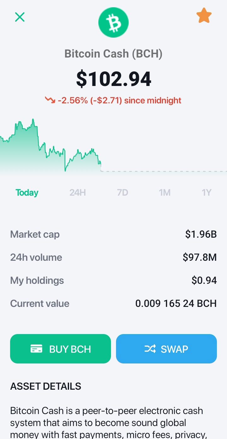The width and height of the screenshot is (227, 439).
Task: Select the Today chart range
Action: pos(27,192)
